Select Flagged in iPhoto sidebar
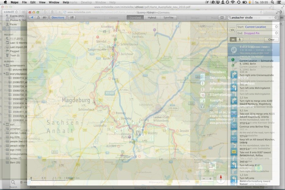The width and height of the screenshot is (285, 190). [14, 51]
